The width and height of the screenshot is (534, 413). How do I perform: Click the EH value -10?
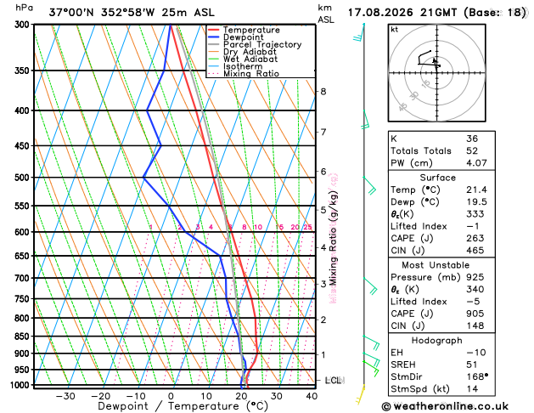(475, 353)
